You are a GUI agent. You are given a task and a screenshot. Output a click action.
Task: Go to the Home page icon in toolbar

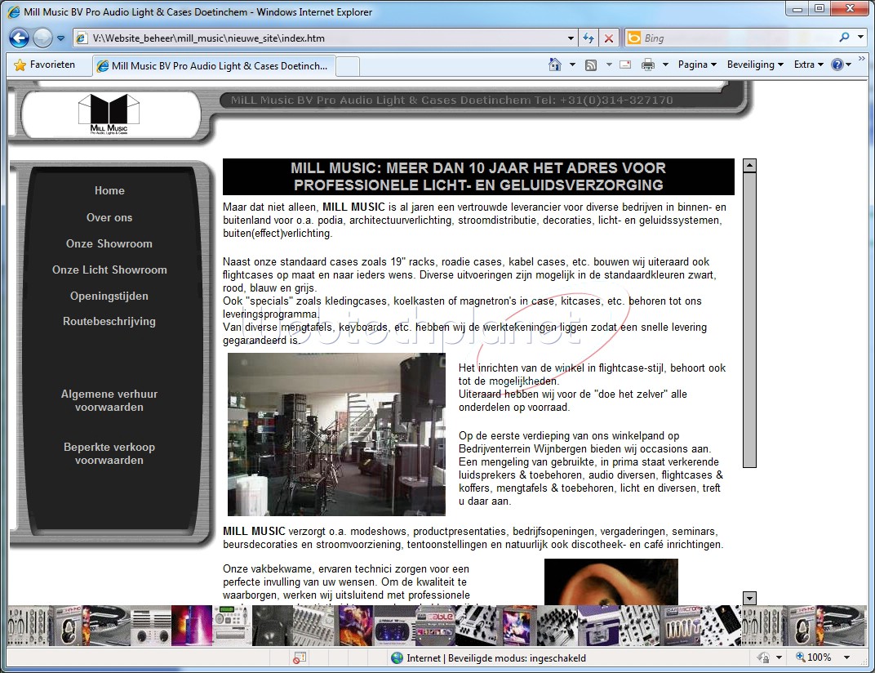(555, 65)
